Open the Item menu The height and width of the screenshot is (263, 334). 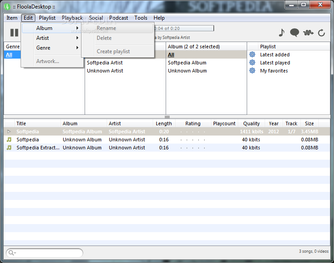12,18
